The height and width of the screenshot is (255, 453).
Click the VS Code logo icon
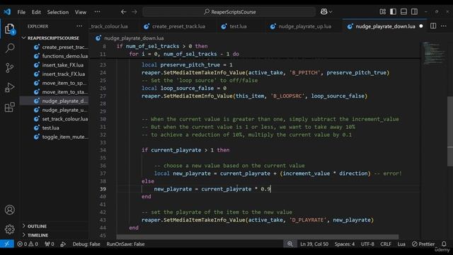point(7,12)
